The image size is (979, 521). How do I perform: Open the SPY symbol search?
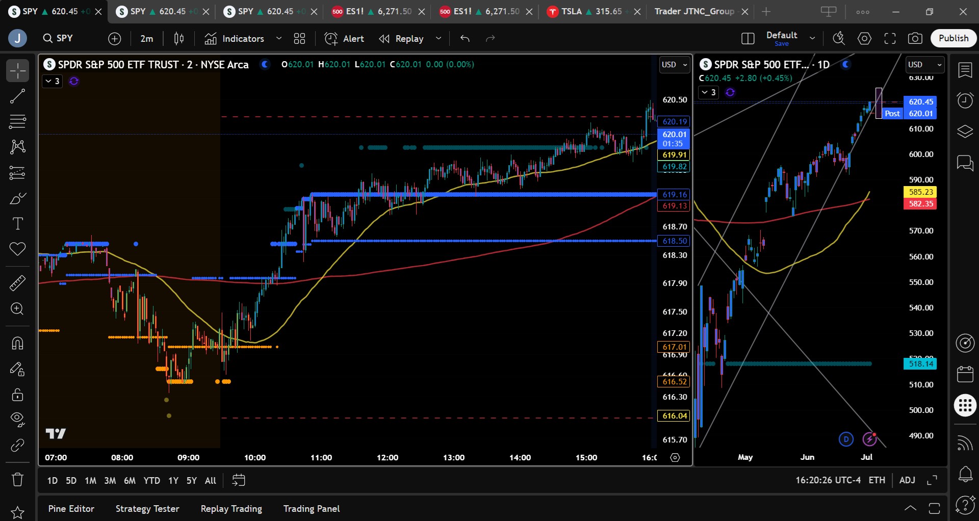click(58, 38)
